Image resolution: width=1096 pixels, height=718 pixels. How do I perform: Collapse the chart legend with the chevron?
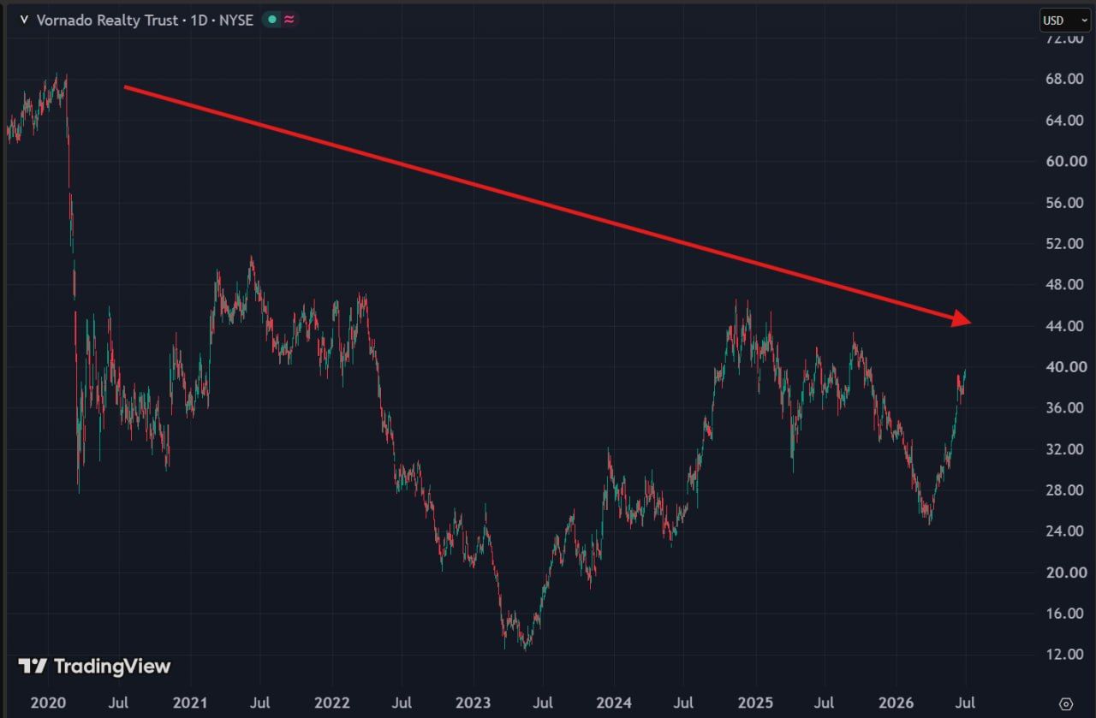pyautogui.click(x=24, y=20)
